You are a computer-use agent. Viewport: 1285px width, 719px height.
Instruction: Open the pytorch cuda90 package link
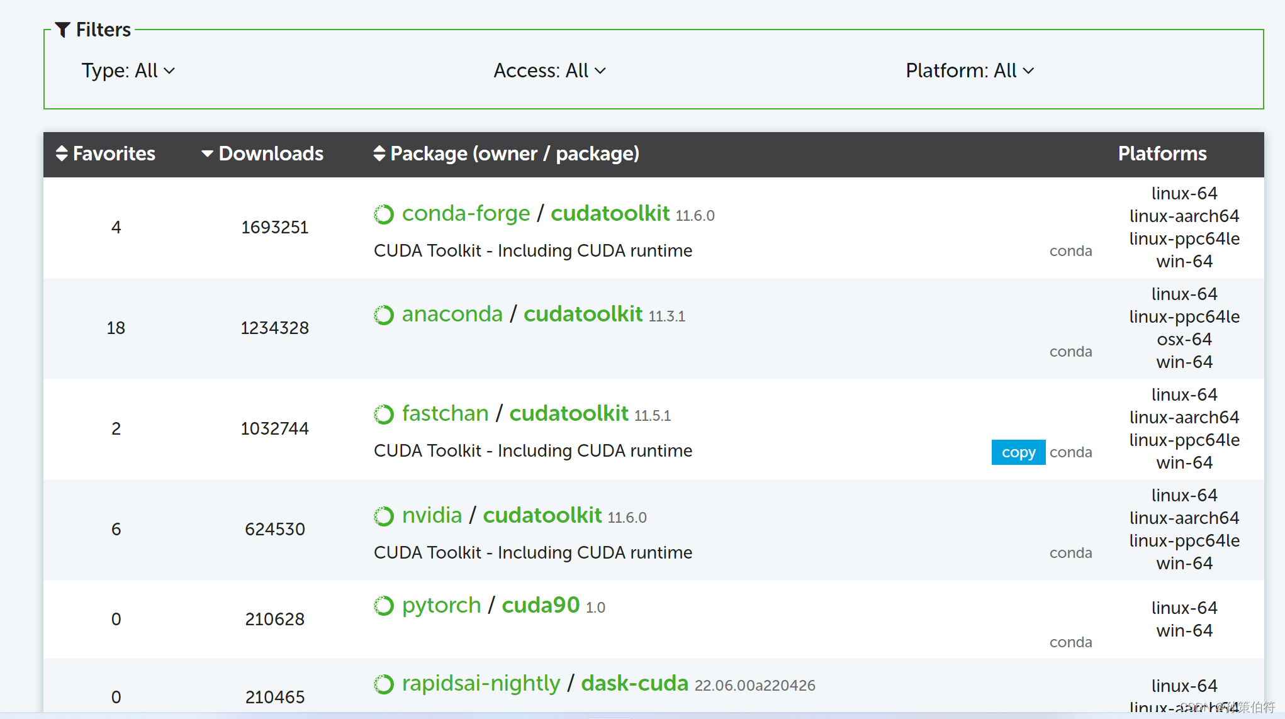pos(540,605)
